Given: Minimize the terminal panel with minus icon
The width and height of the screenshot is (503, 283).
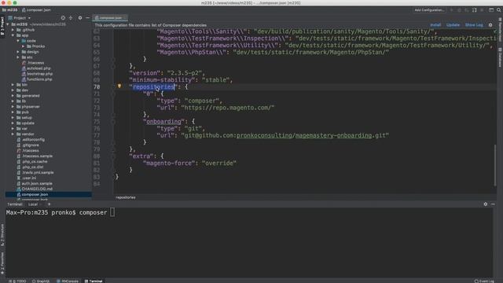Looking at the screenshot, I should [x=493, y=204].
